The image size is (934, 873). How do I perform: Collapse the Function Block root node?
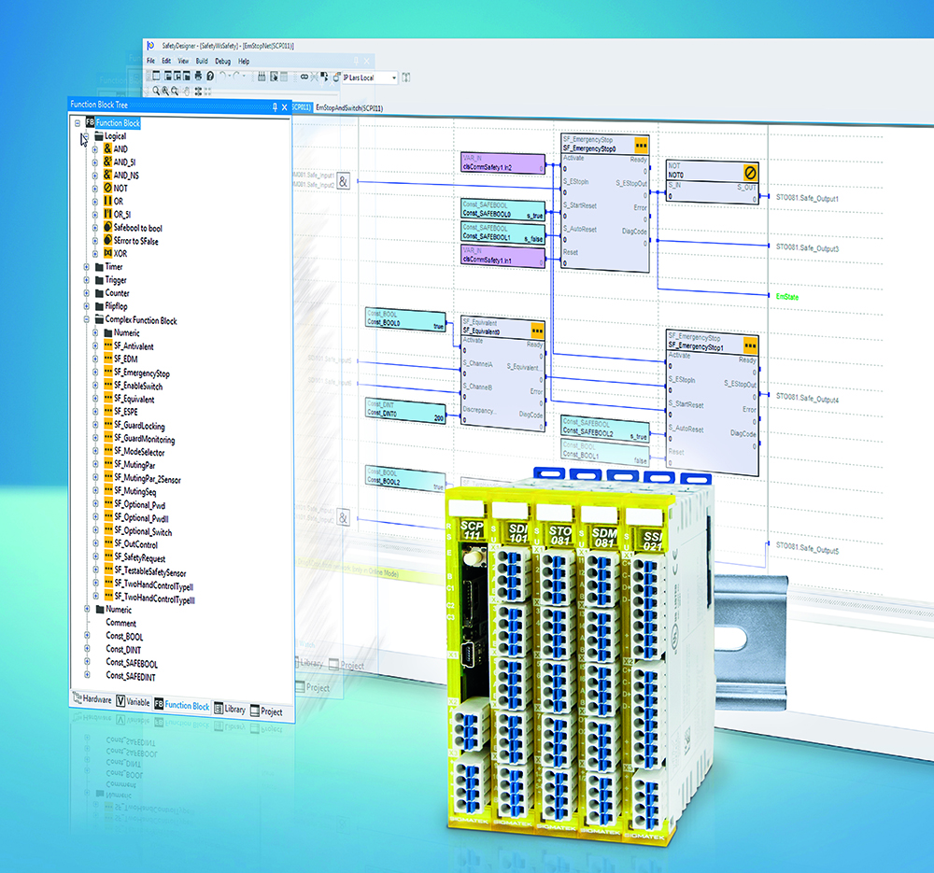78,123
